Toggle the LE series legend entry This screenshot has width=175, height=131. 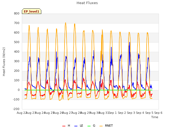click(79, 126)
